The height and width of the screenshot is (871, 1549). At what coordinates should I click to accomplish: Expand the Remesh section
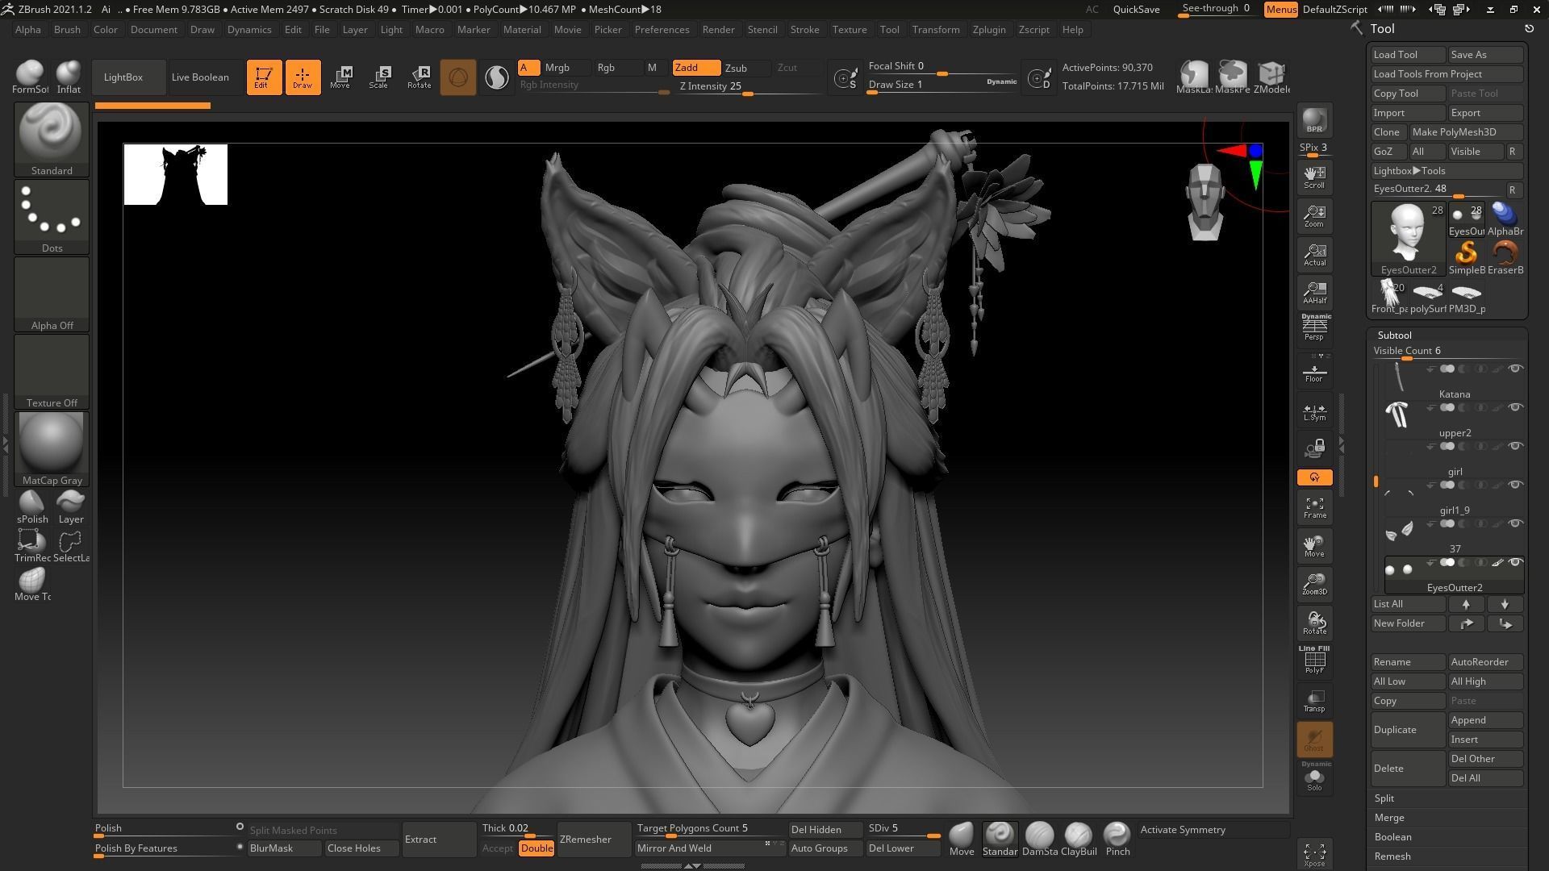pyautogui.click(x=1392, y=856)
